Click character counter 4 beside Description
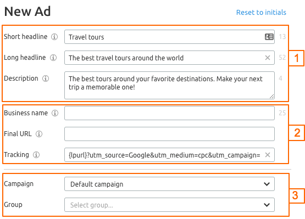 click(280, 78)
